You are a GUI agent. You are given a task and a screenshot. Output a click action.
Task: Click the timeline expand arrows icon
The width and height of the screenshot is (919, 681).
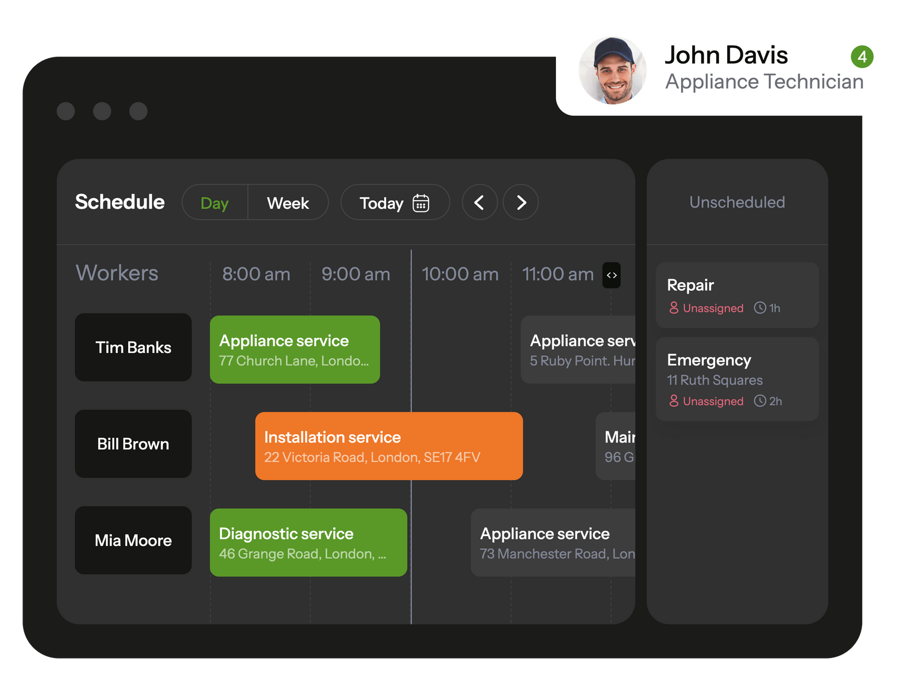tap(612, 275)
